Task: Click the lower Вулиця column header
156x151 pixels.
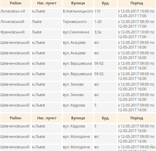Action: click(x=78, y=118)
